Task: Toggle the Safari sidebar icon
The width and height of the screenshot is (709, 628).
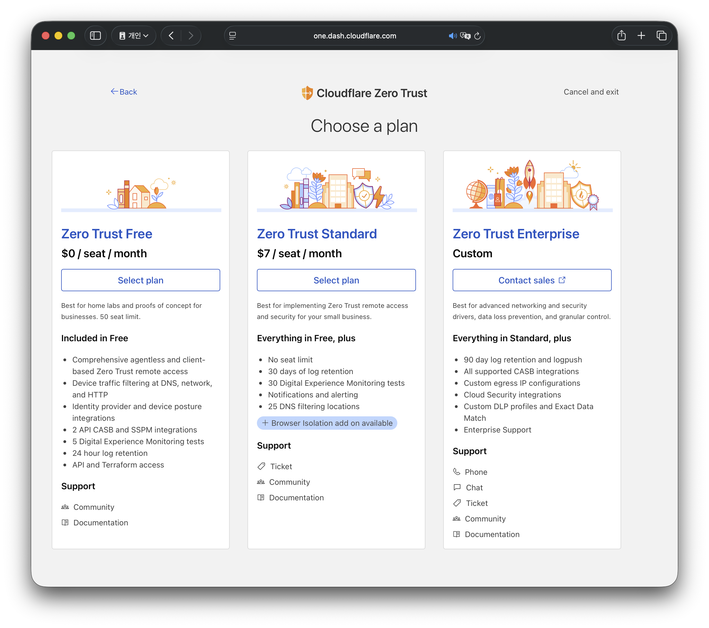Action: [95, 36]
